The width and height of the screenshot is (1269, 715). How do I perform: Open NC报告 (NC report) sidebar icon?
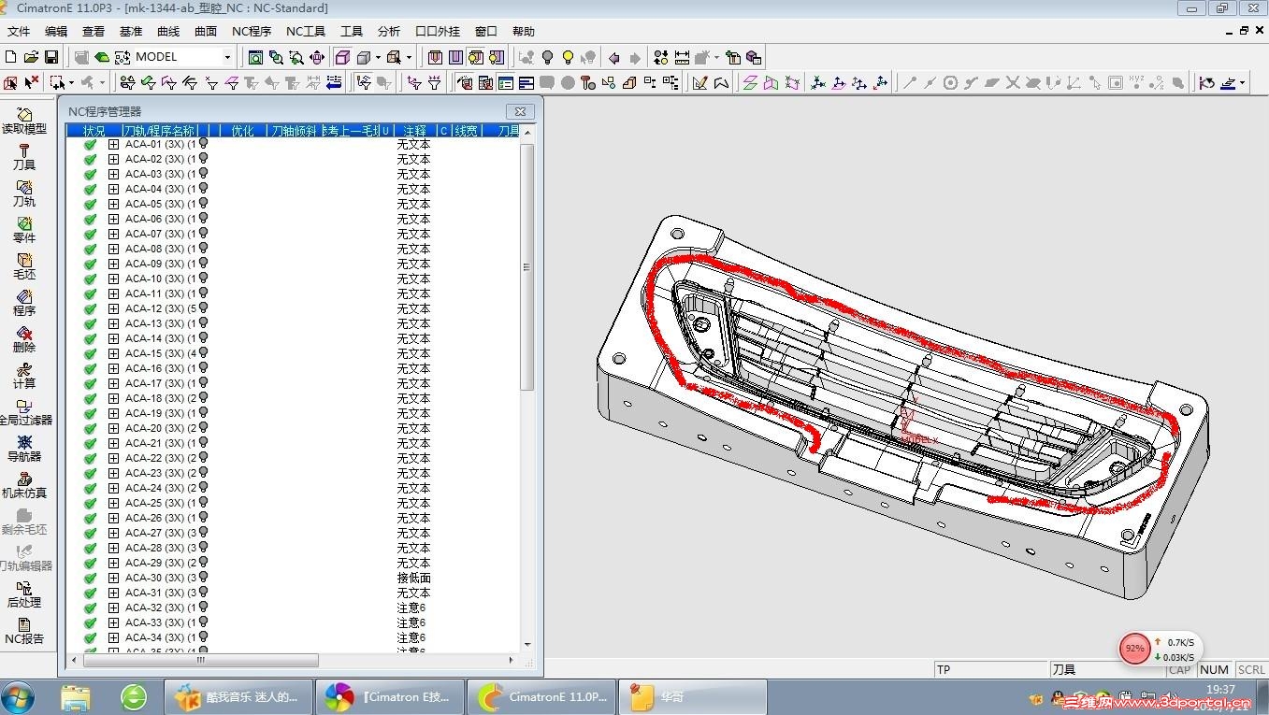pos(24,624)
